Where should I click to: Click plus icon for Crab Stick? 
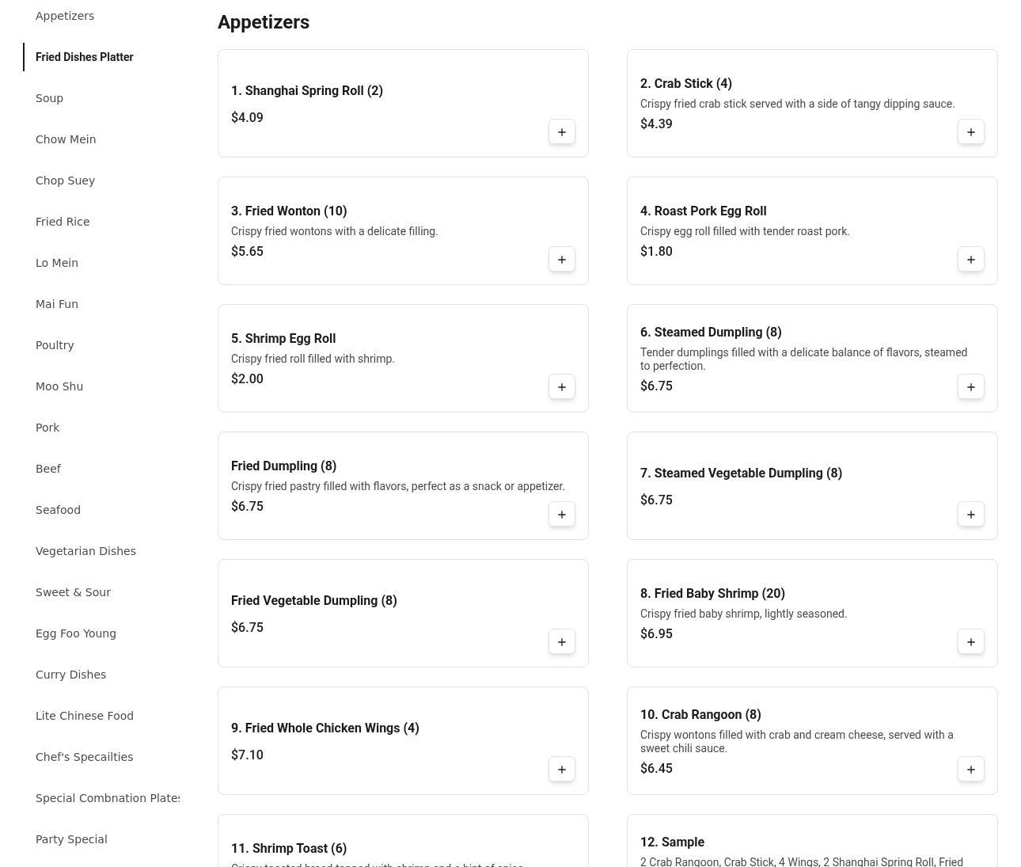970,132
